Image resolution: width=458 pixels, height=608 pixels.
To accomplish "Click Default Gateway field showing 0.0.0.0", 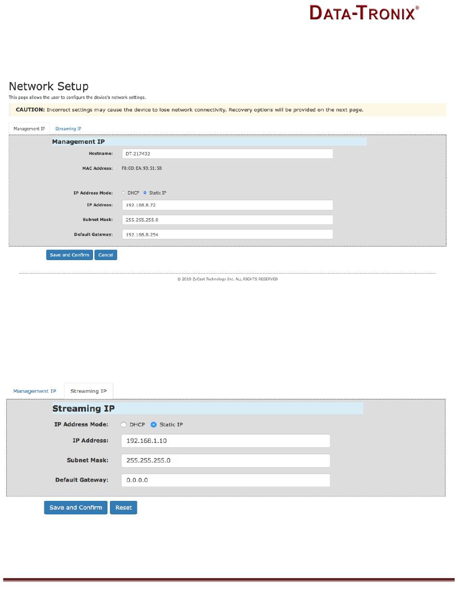I will tap(225, 480).
